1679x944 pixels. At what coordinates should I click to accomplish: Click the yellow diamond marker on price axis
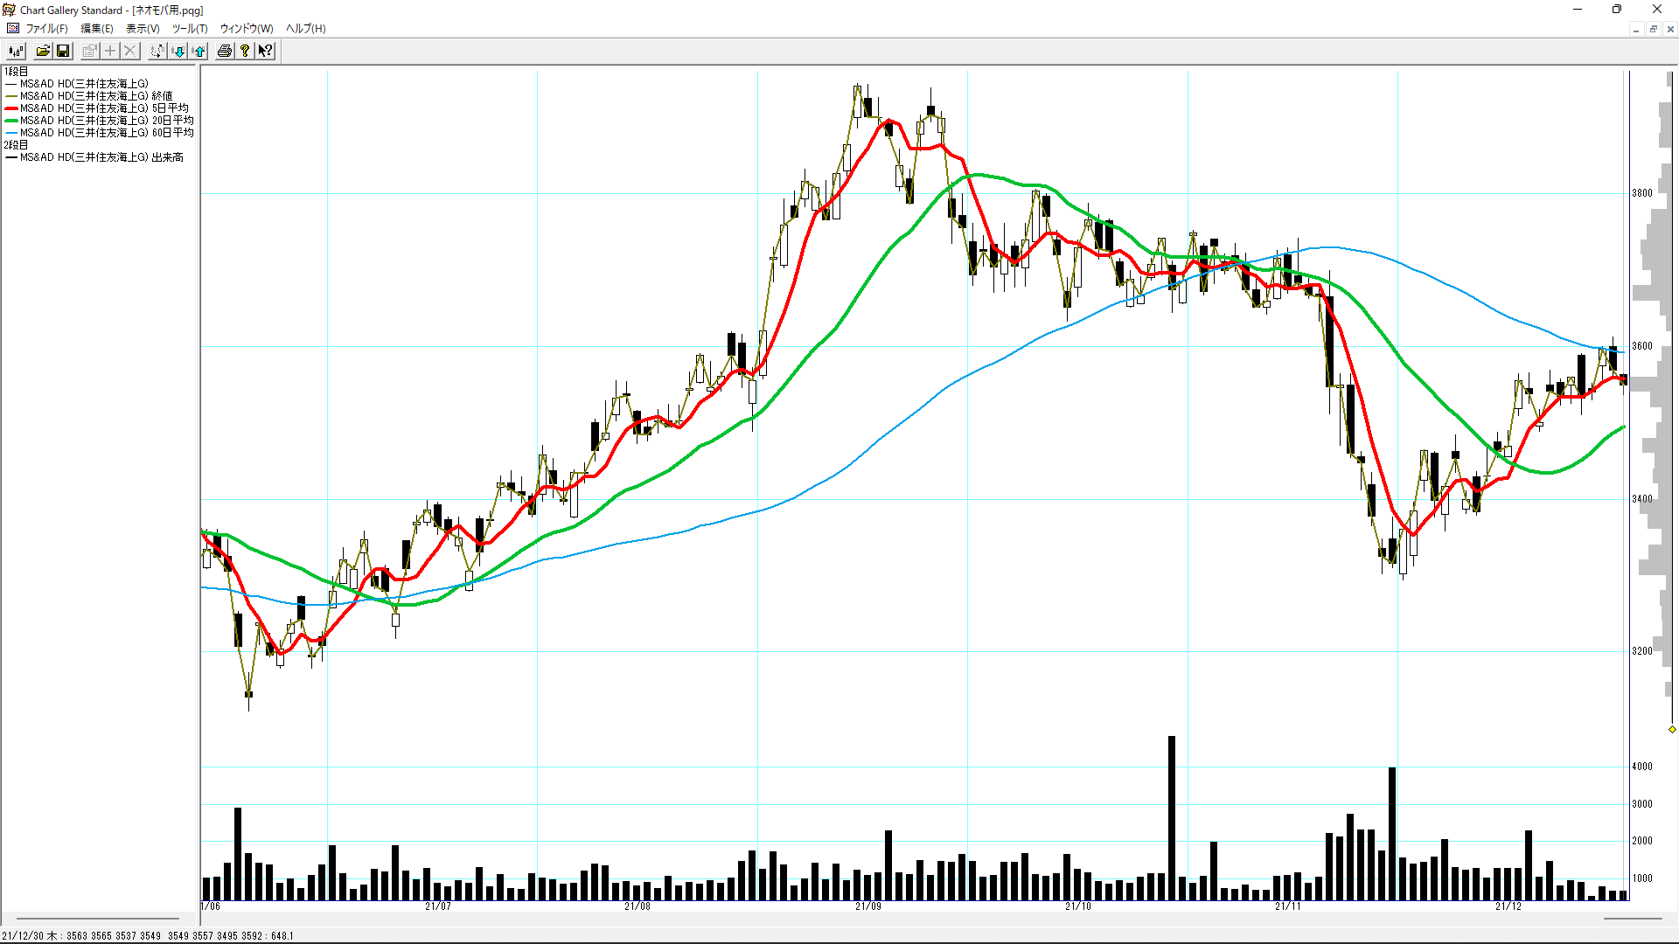pyautogui.click(x=1672, y=729)
